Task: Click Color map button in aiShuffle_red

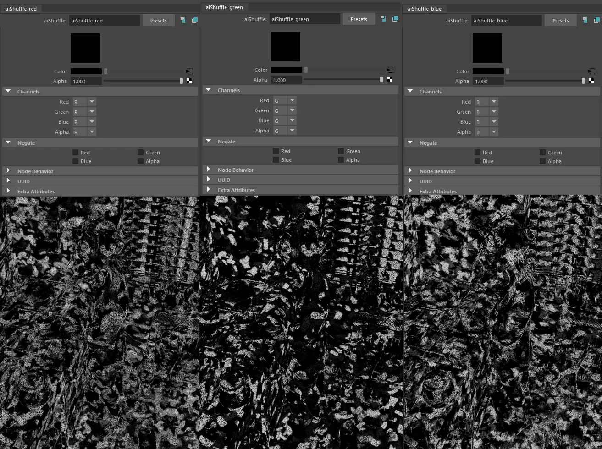Action: [189, 71]
